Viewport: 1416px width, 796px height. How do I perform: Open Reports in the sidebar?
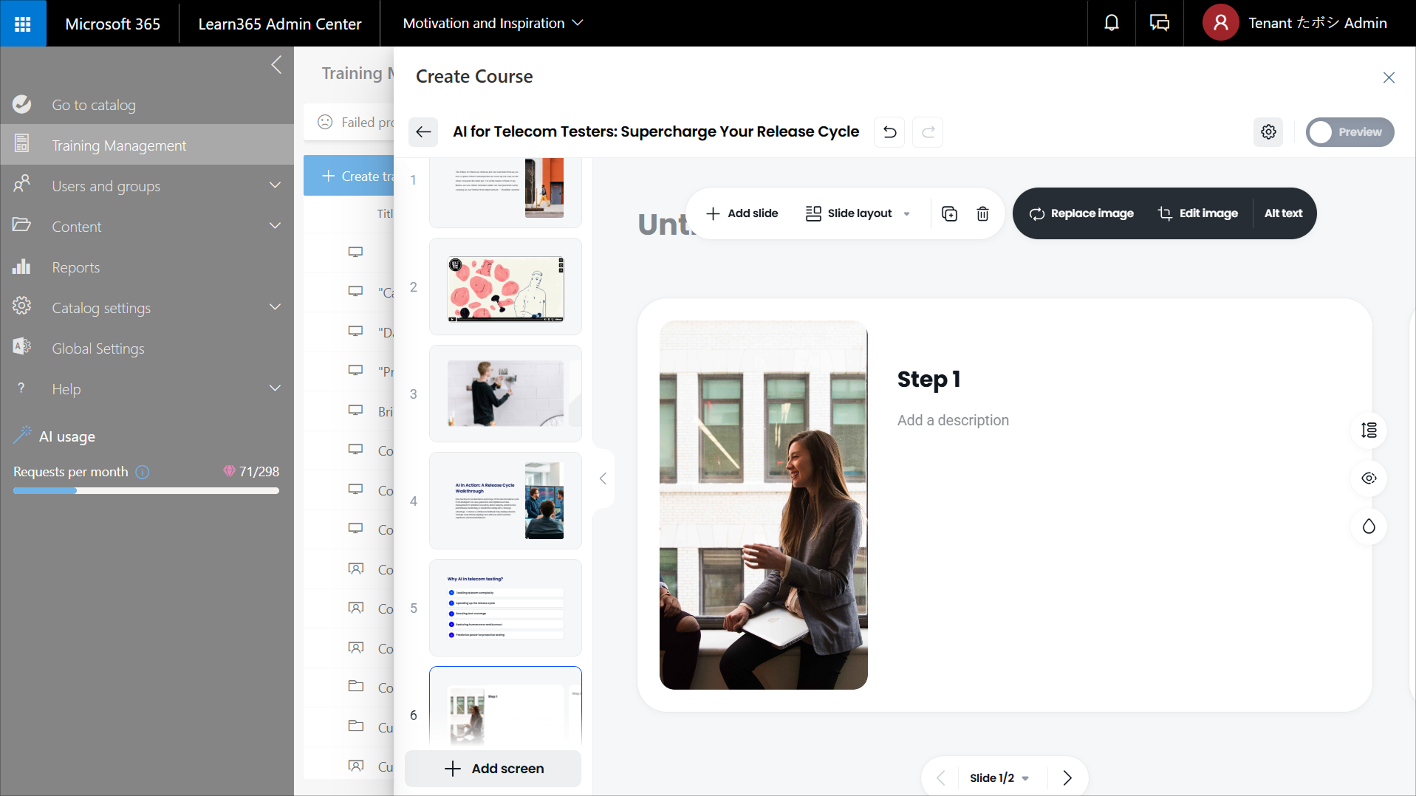[x=75, y=267]
